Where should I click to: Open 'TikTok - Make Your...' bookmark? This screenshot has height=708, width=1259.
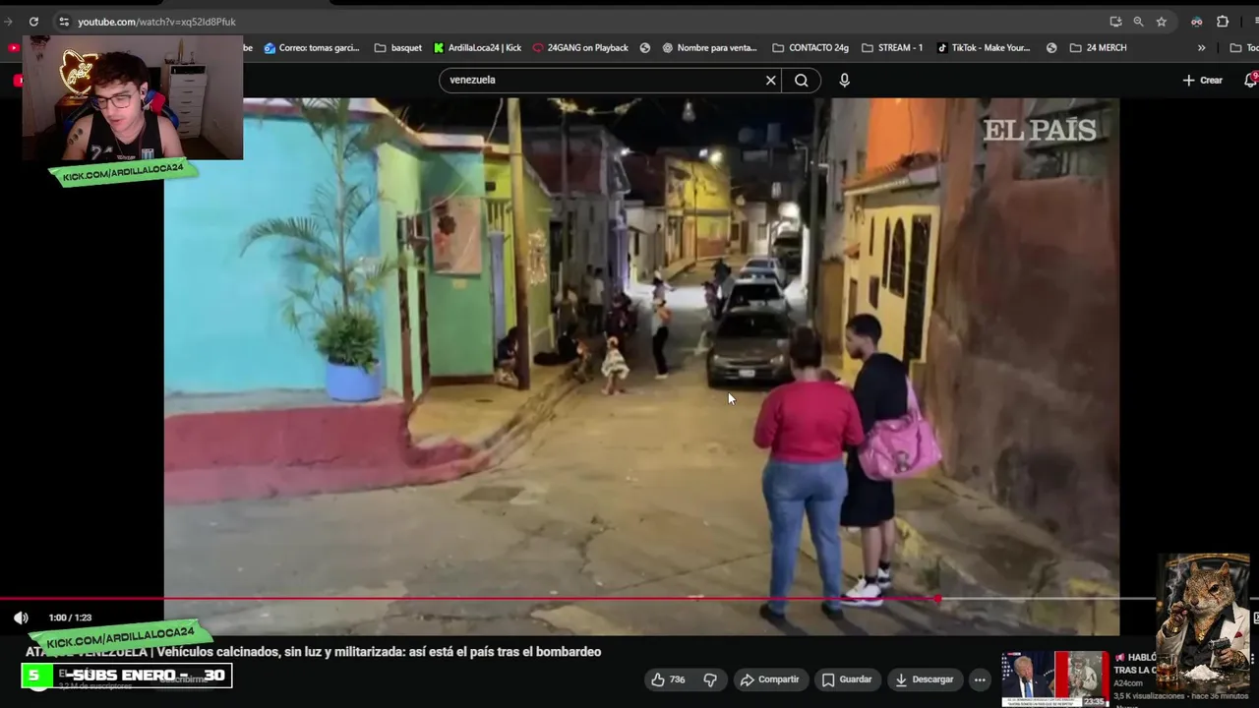pyautogui.click(x=984, y=47)
